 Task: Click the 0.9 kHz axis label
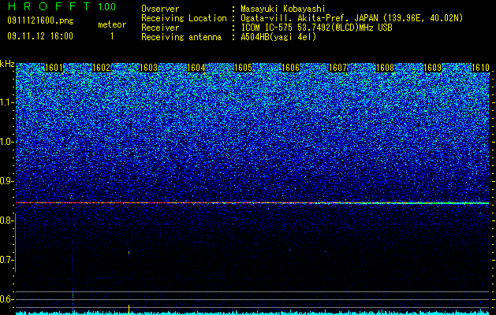pyautogui.click(x=7, y=181)
